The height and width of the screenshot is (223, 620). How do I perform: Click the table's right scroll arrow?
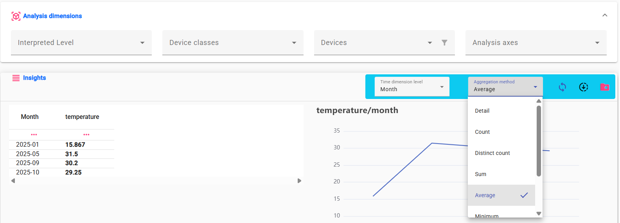point(299,181)
